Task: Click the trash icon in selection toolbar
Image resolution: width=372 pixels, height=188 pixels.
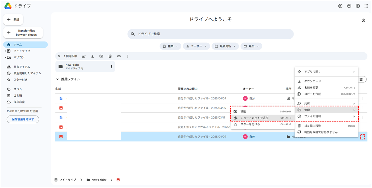Action: pos(110,56)
